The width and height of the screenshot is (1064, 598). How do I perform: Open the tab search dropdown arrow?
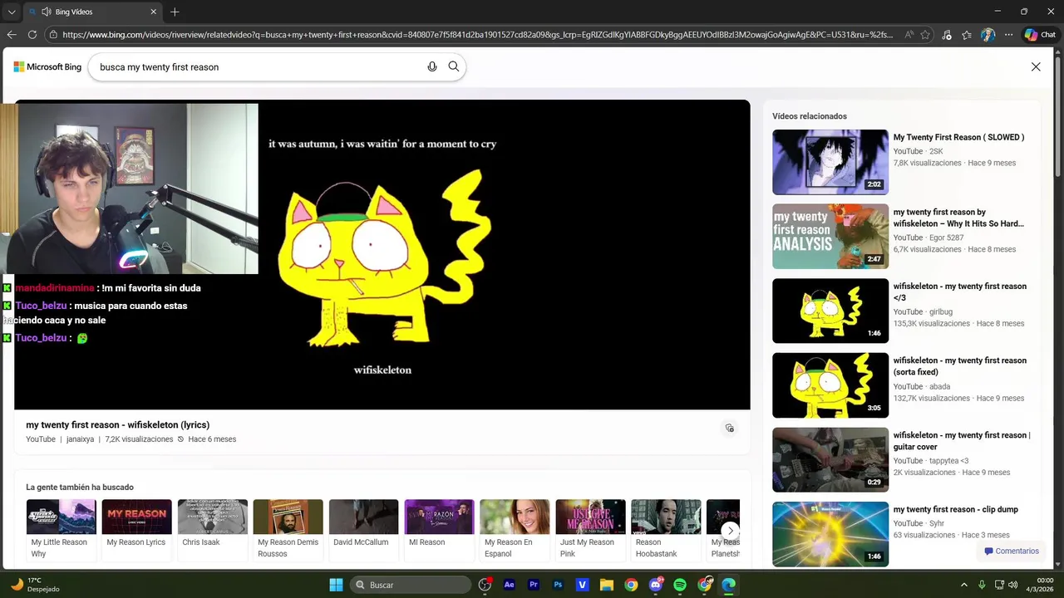click(x=12, y=12)
